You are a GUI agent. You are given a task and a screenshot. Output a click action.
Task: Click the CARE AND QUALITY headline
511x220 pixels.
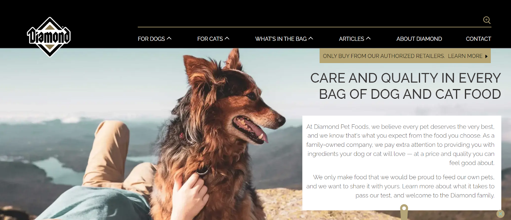click(406, 86)
